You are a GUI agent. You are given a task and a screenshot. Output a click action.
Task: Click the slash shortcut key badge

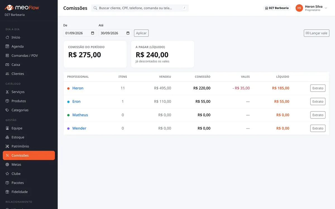pyautogui.click(x=184, y=8)
